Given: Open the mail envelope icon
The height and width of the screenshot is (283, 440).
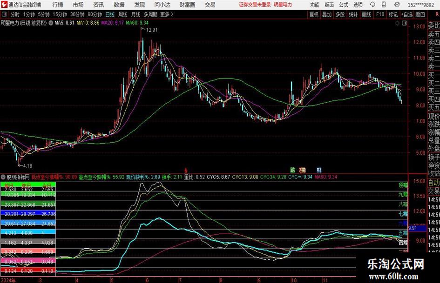Looking at the screenshot, I should [397, 5].
